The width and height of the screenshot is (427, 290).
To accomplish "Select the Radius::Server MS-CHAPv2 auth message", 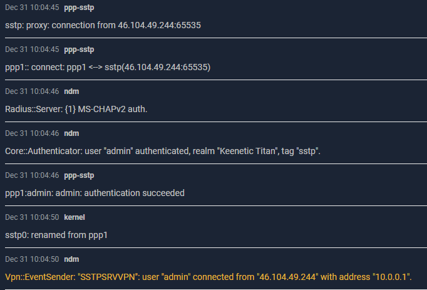I will pyautogui.click(x=76, y=109).
